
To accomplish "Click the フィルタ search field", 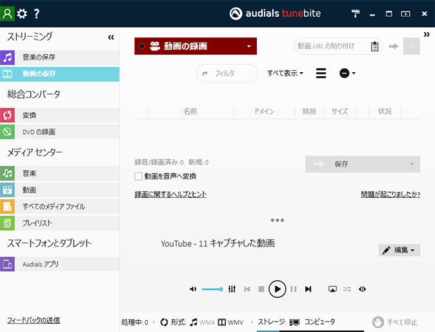I will (x=227, y=73).
